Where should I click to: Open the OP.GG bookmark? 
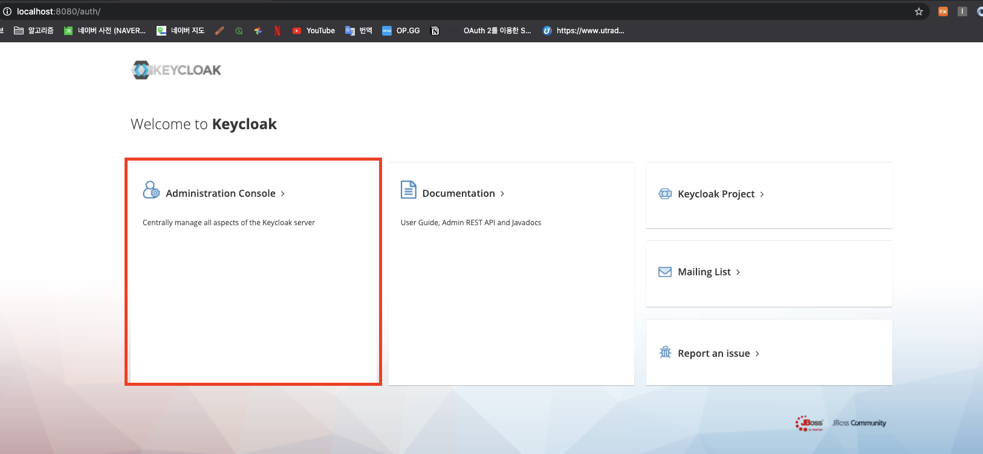tap(401, 31)
